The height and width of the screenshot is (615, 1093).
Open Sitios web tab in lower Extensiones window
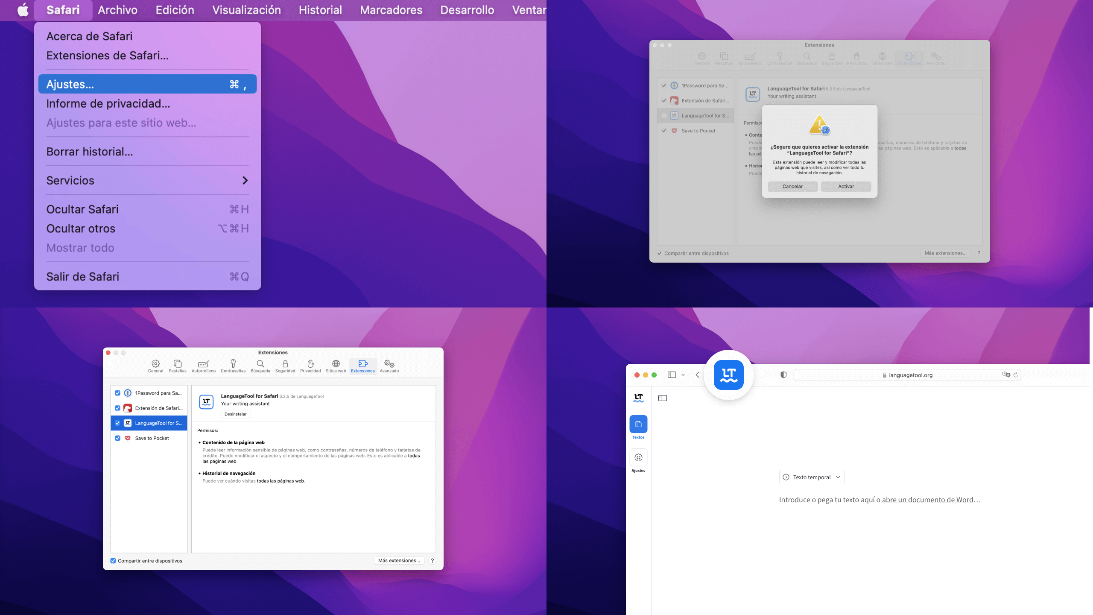point(336,366)
